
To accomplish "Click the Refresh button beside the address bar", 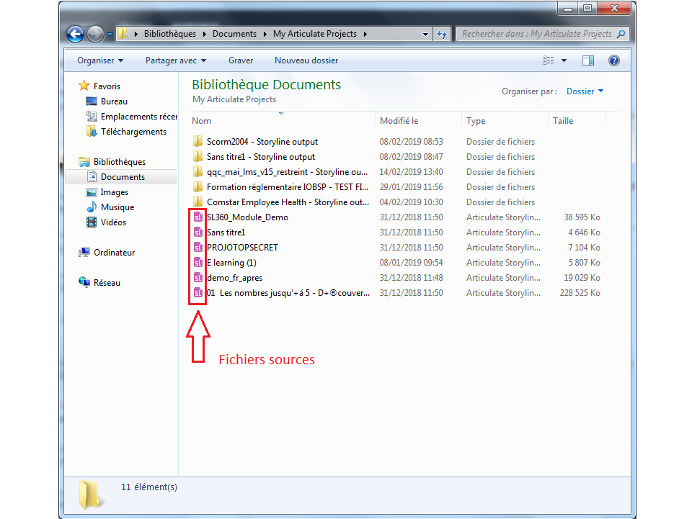I will coord(442,34).
